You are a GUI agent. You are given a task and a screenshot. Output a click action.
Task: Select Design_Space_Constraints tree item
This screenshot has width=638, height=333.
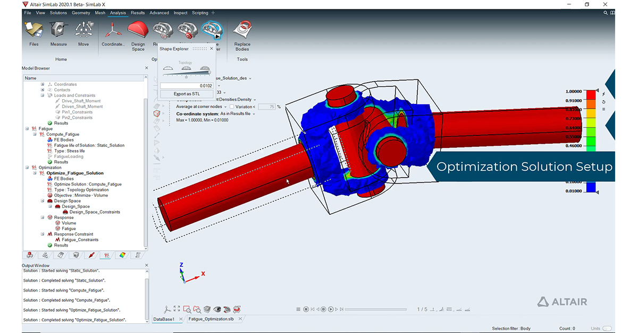pos(95,212)
